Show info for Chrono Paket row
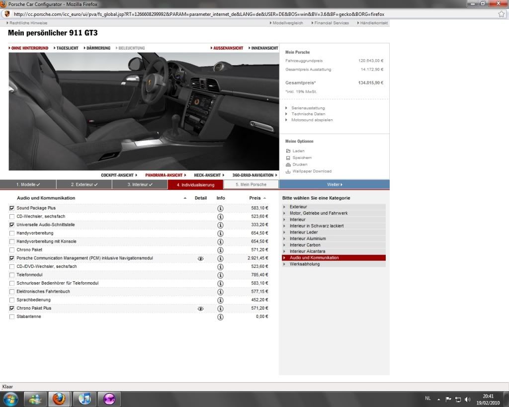The width and height of the screenshot is (509, 407). click(x=220, y=250)
